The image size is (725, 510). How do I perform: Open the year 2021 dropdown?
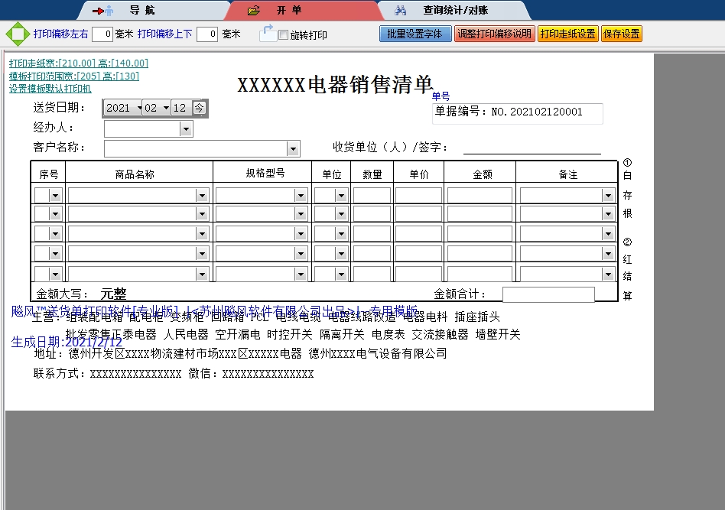pos(138,109)
